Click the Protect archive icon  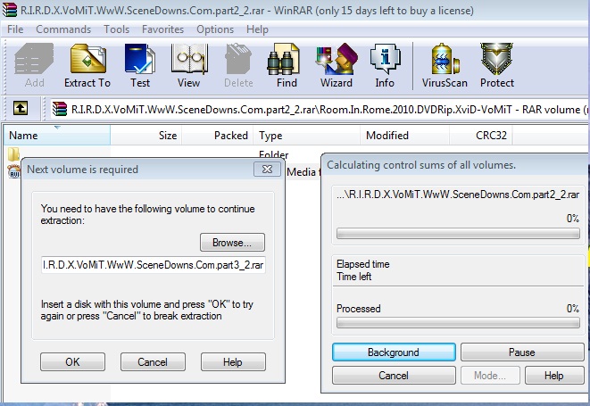point(496,65)
